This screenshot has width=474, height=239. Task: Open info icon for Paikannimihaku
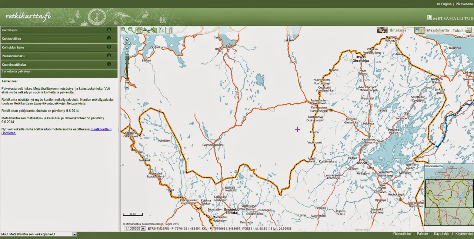[x=109, y=55]
